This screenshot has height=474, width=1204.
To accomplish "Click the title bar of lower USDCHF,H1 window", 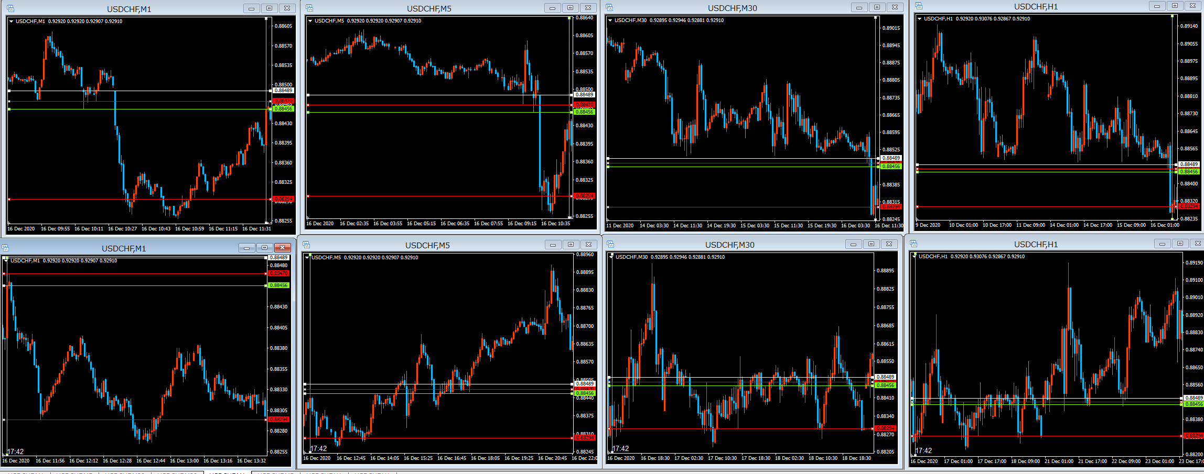I will 1036,244.
